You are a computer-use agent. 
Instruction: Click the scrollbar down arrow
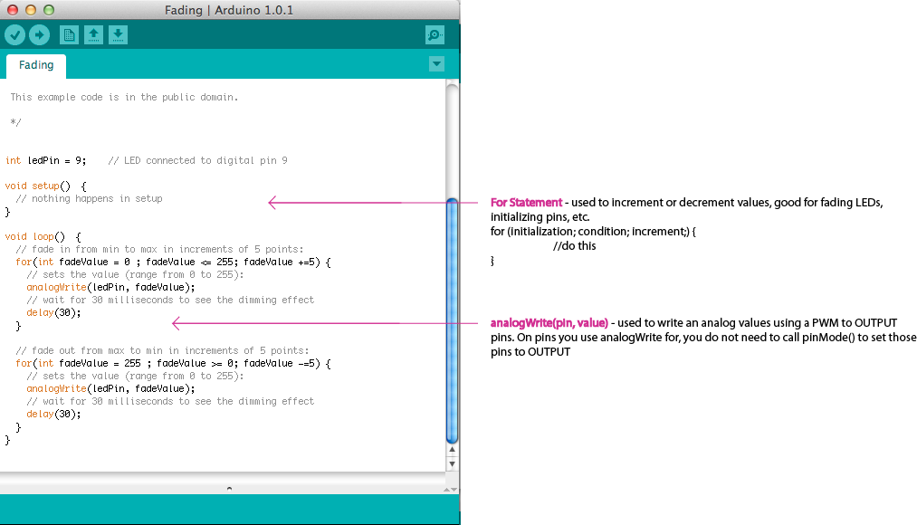click(x=452, y=463)
